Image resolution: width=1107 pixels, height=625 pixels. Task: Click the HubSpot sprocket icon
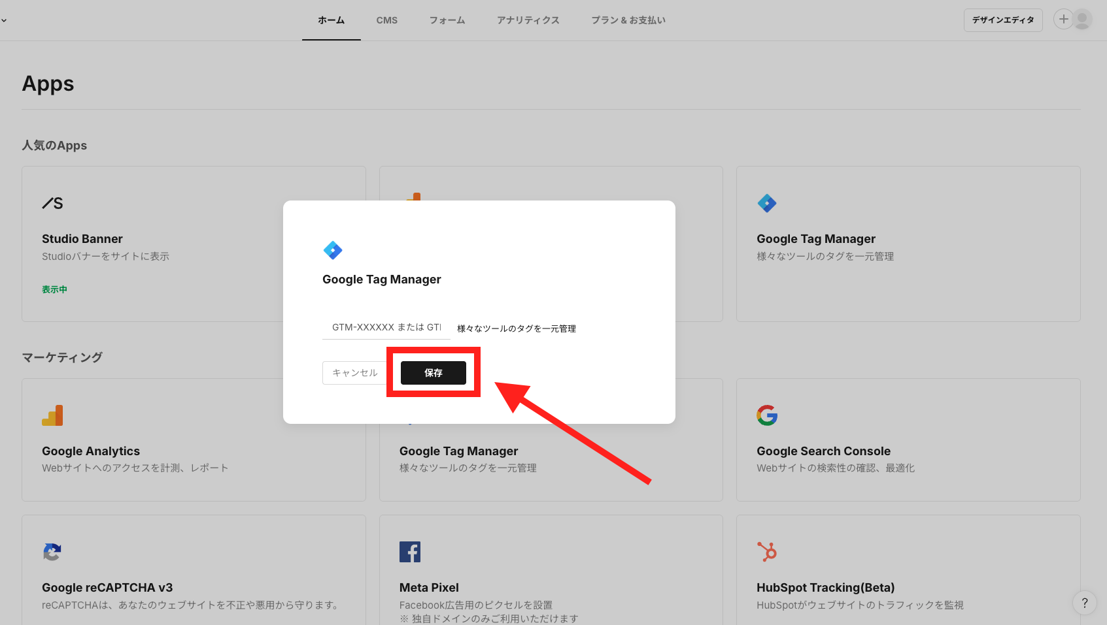pos(767,552)
